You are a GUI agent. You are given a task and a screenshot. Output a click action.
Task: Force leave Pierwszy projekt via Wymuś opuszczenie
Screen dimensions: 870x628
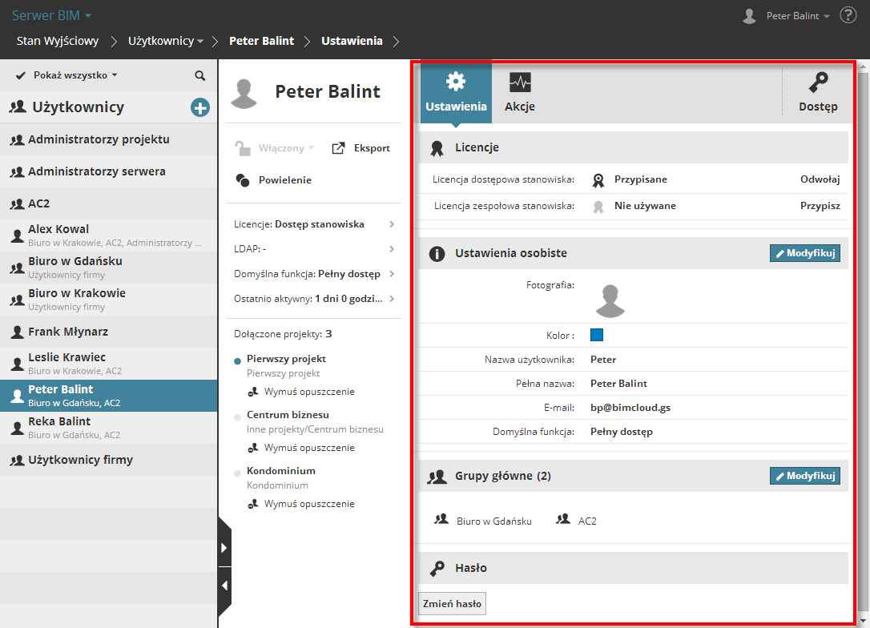(x=301, y=392)
